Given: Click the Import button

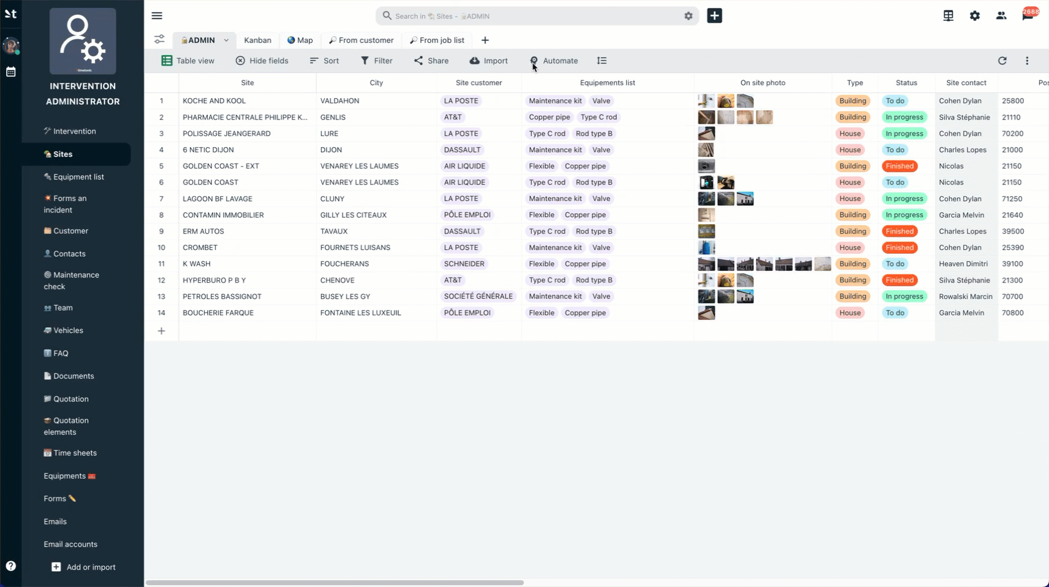Looking at the screenshot, I should click(488, 61).
